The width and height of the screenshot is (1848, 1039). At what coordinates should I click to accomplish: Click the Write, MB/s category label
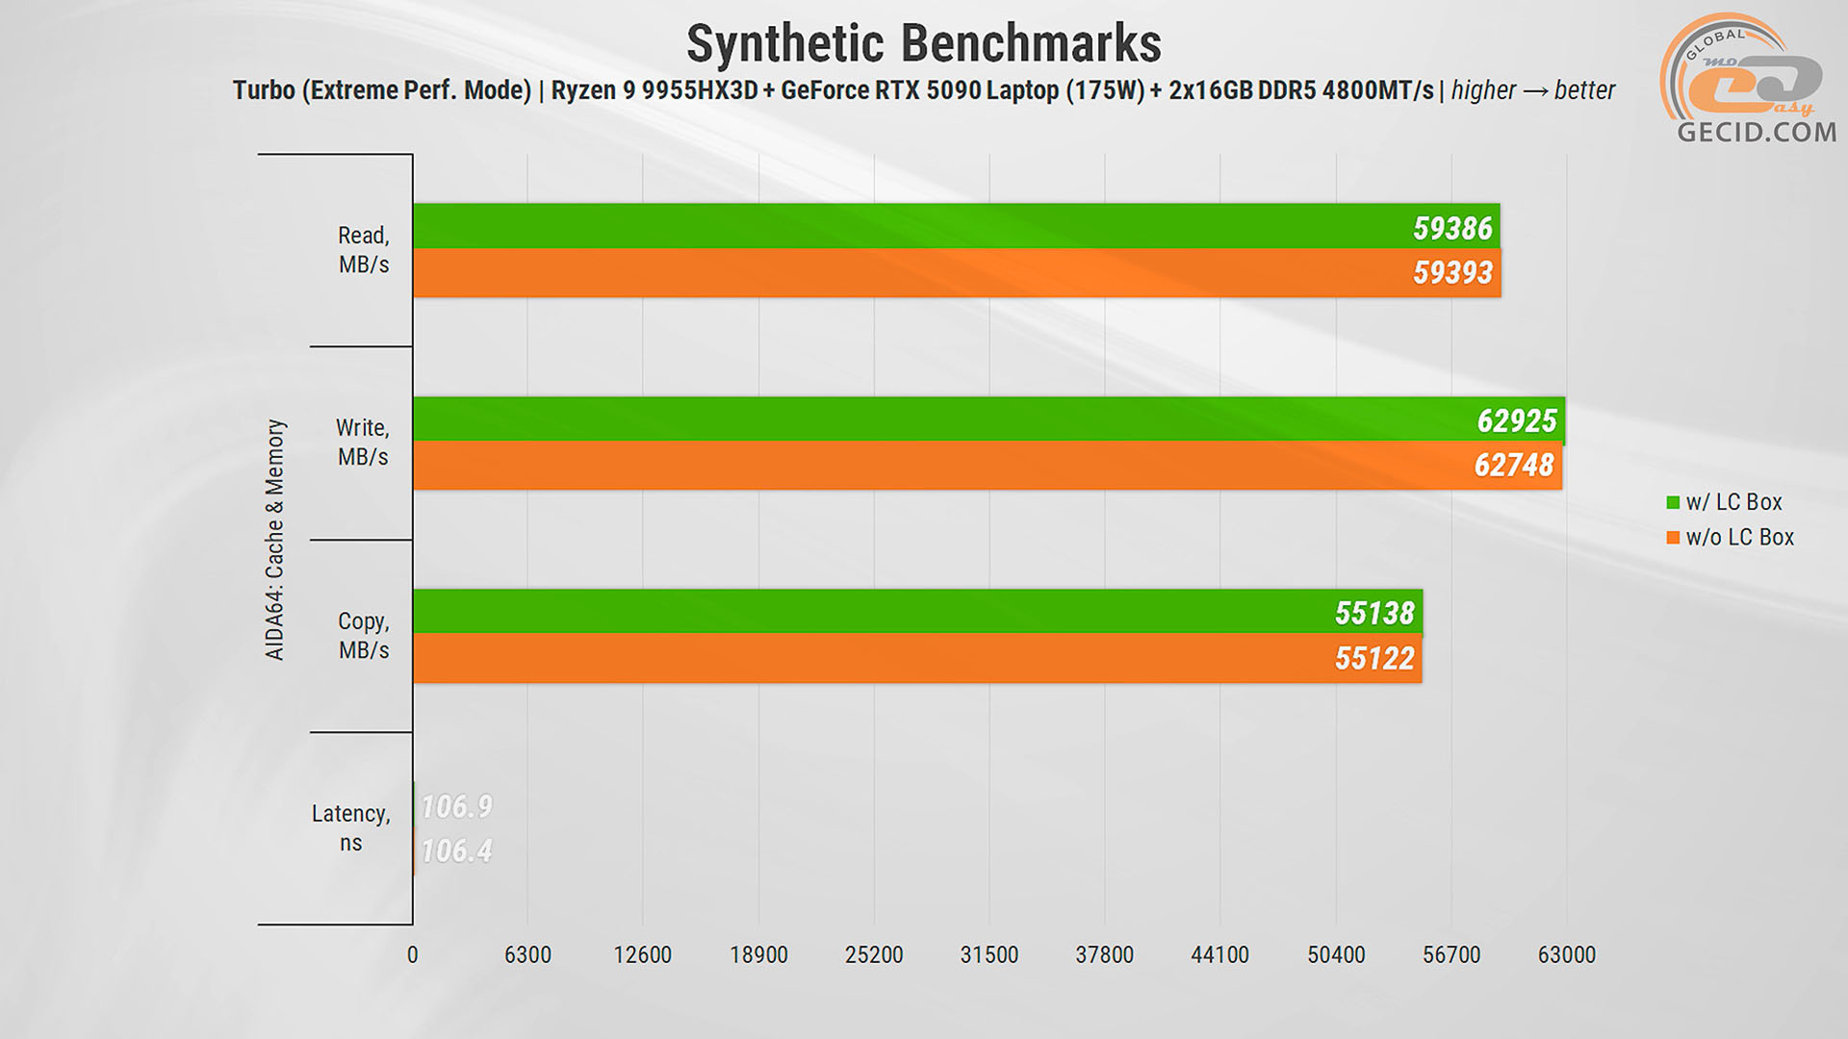(x=362, y=442)
